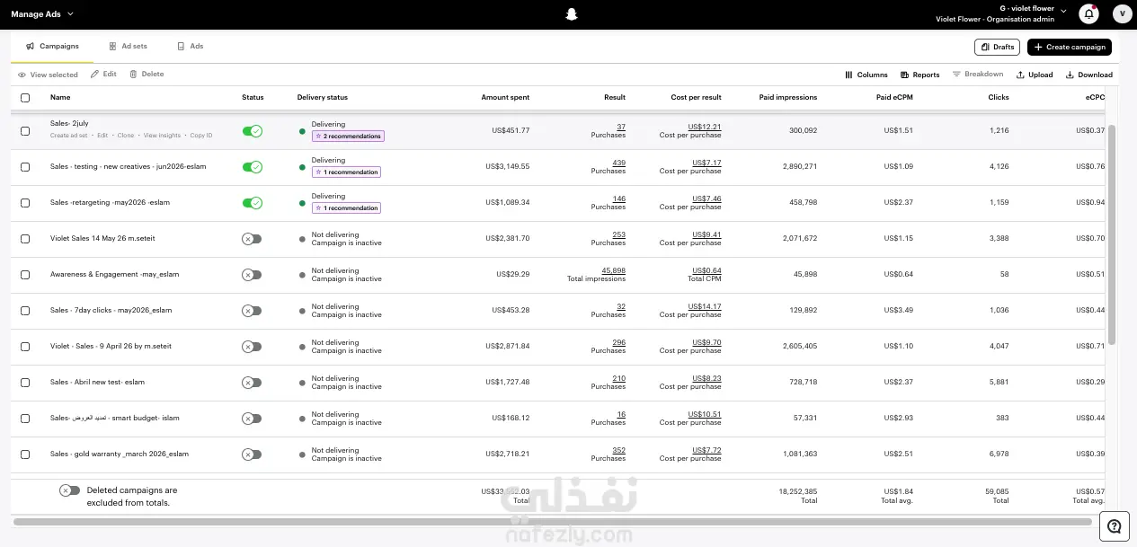
Task: Open the 352 Purchases result link
Action: pos(618,450)
